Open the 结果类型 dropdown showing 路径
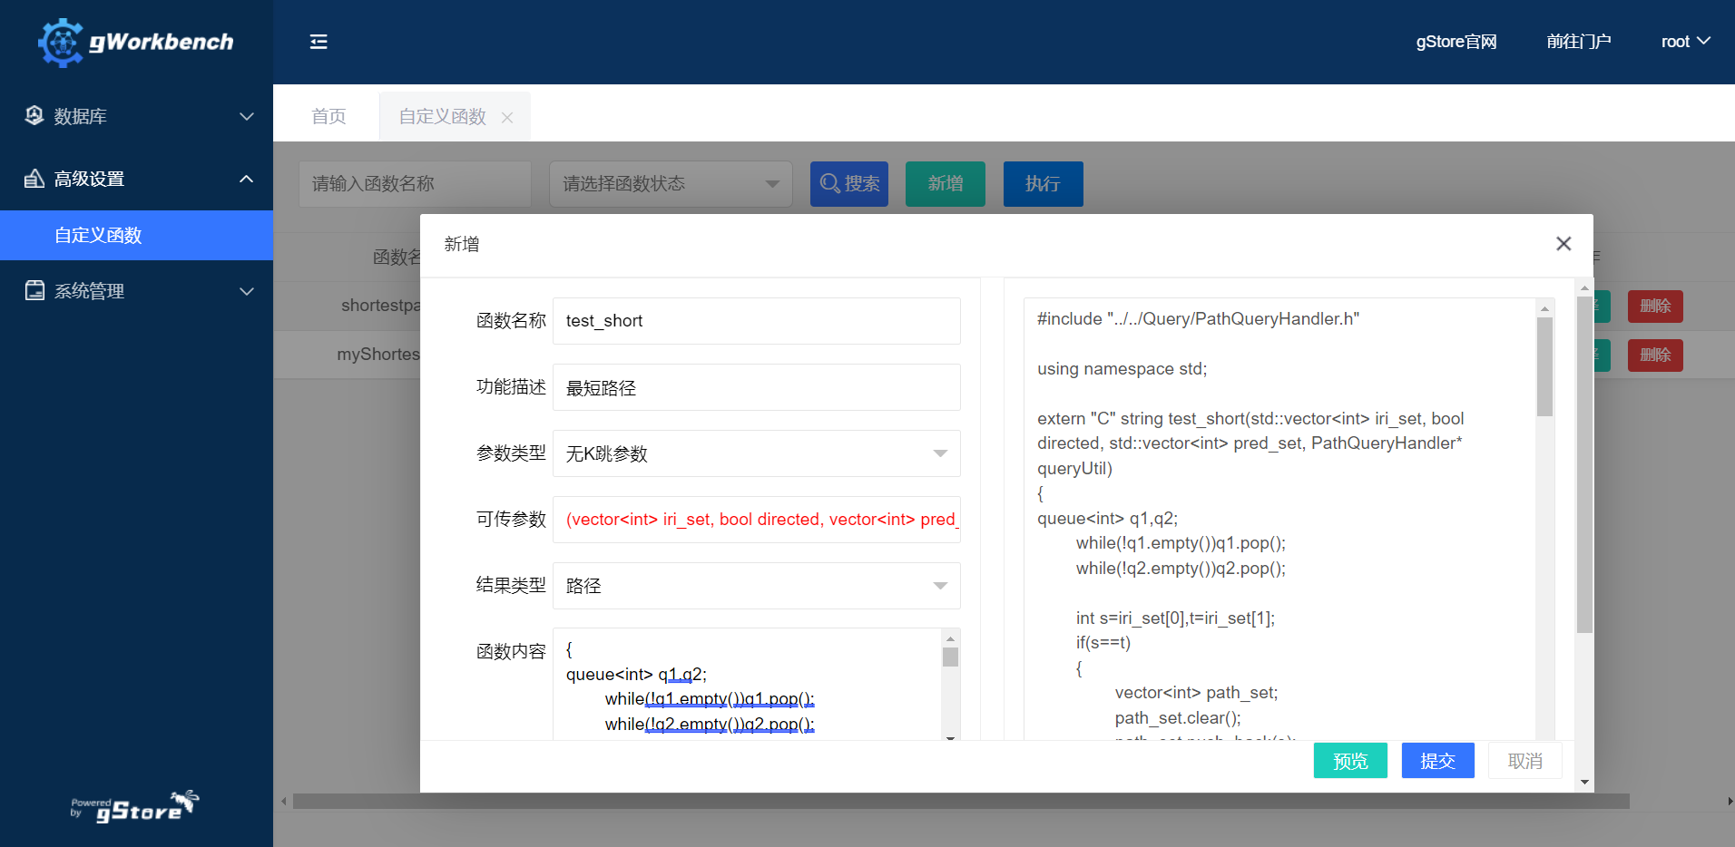This screenshot has width=1735, height=847. pos(756,586)
